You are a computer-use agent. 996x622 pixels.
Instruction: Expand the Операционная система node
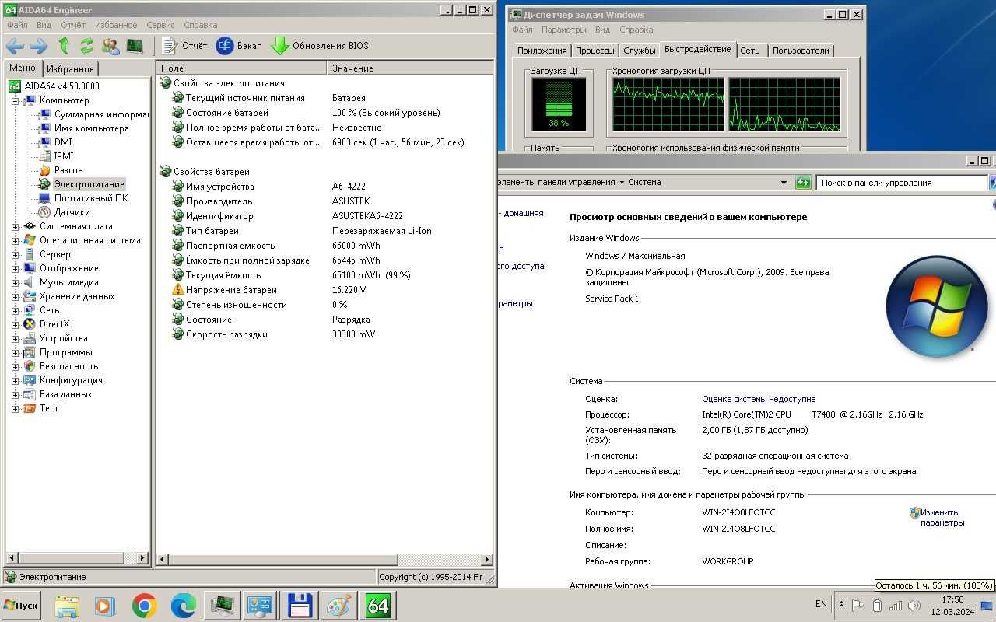[15, 240]
